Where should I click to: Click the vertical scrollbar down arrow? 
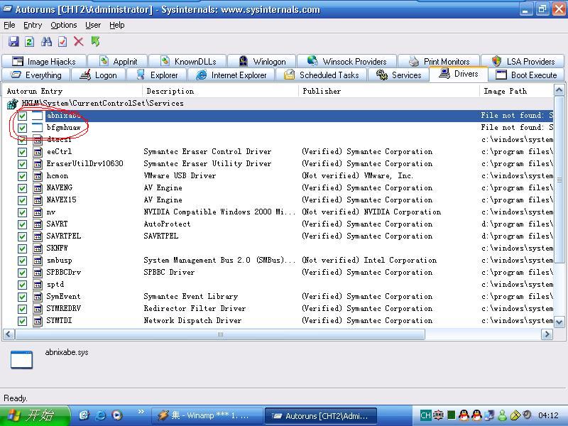(559, 322)
